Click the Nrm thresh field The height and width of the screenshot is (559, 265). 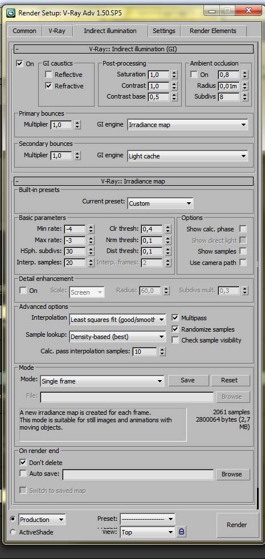(152, 240)
